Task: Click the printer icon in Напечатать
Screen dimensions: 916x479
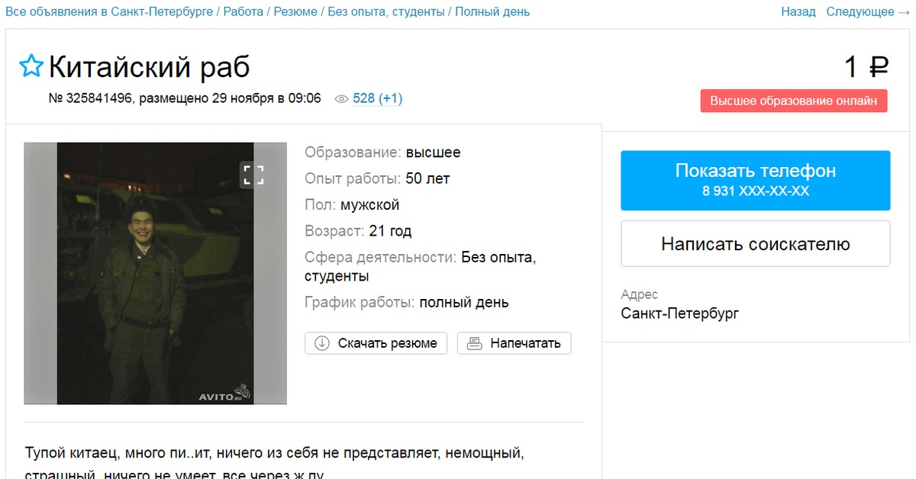Action: pyautogui.click(x=475, y=343)
